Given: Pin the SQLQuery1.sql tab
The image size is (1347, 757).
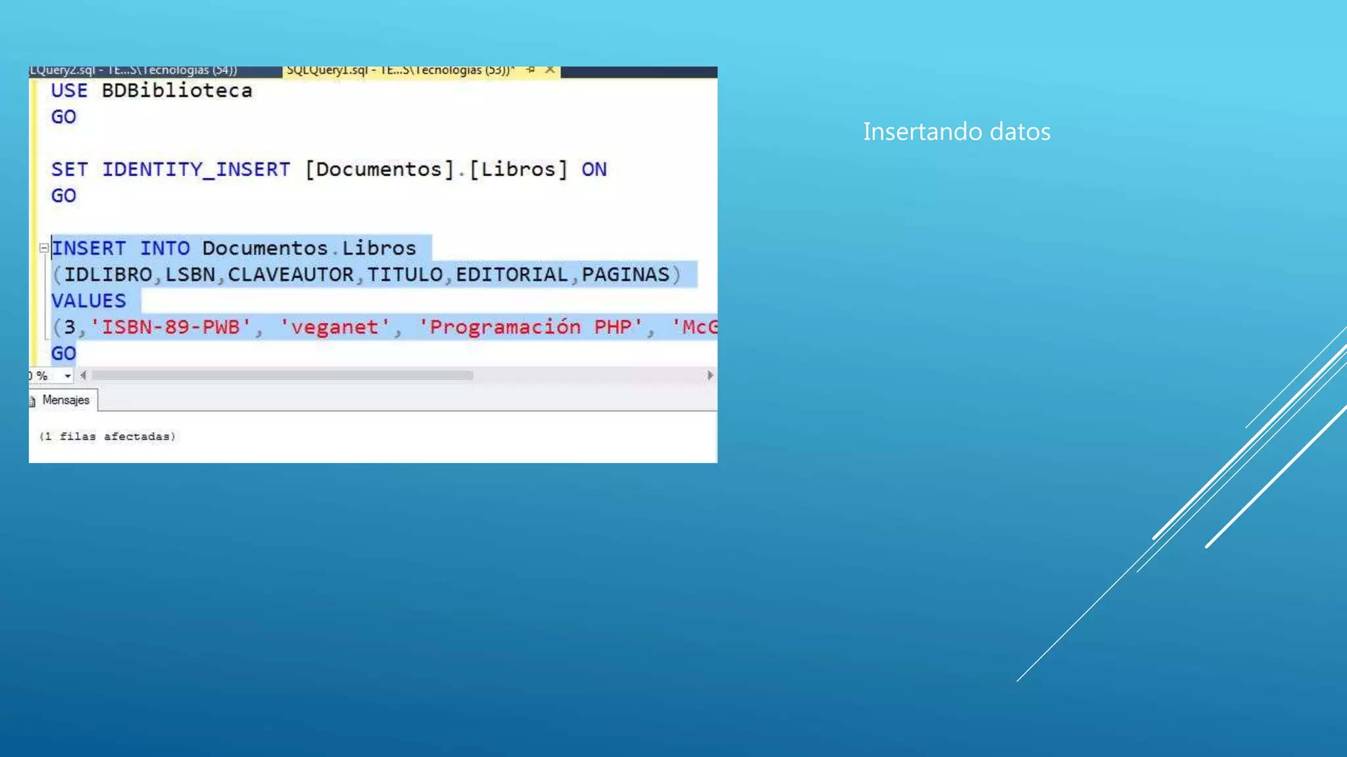Looking at the screenshot, I should tap(531, 70).
